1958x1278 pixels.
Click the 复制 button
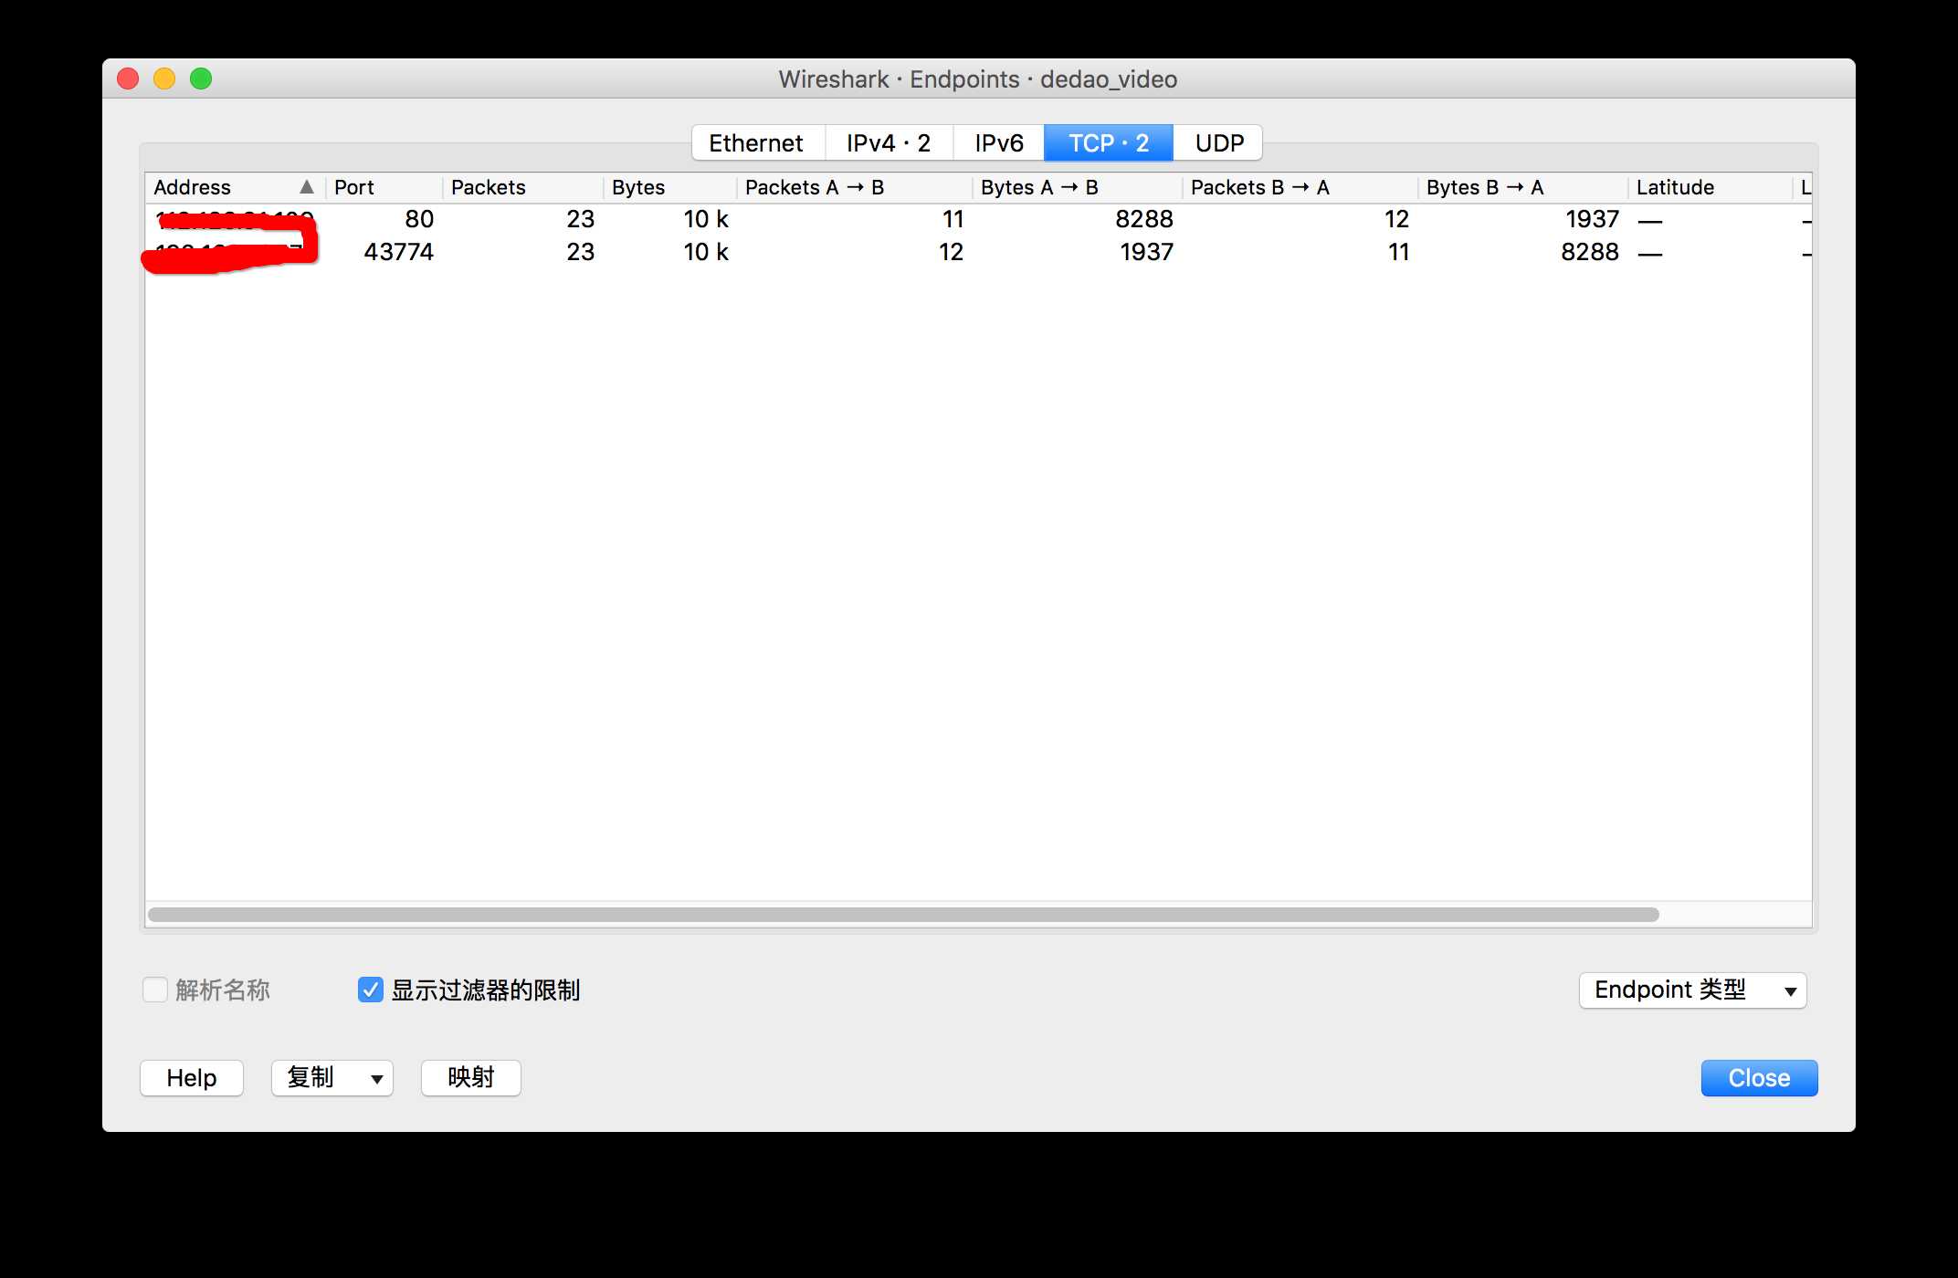[x=330, y=1077]
